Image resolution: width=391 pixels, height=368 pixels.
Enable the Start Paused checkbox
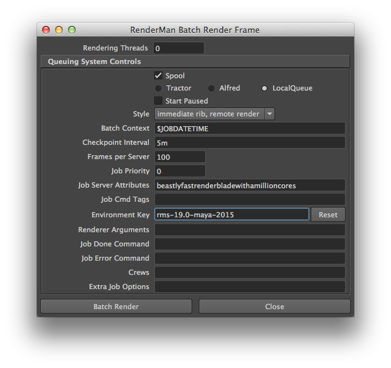[159, 101]
